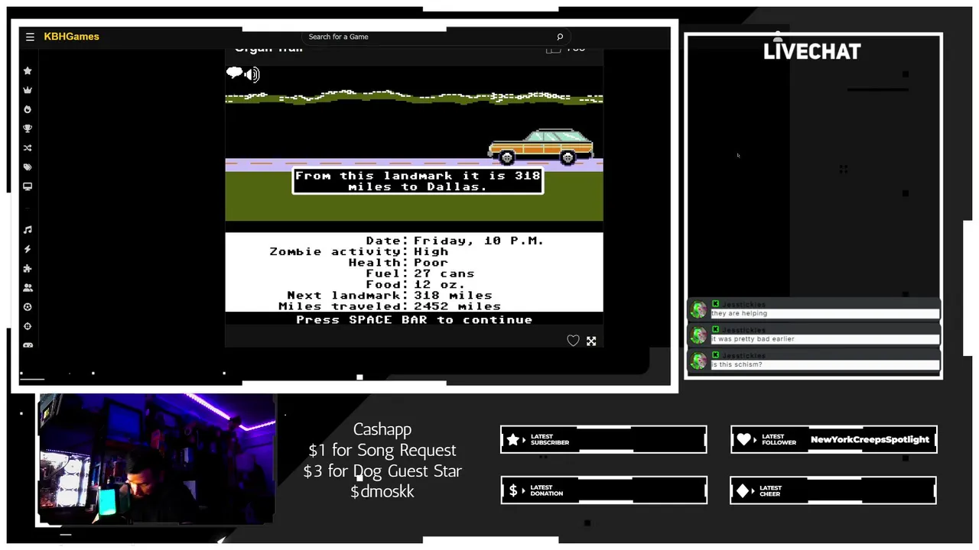Viewport: 979px width, 550px height.
Task: Open the crown category in sidebar
Action: [x=28, y=90]
